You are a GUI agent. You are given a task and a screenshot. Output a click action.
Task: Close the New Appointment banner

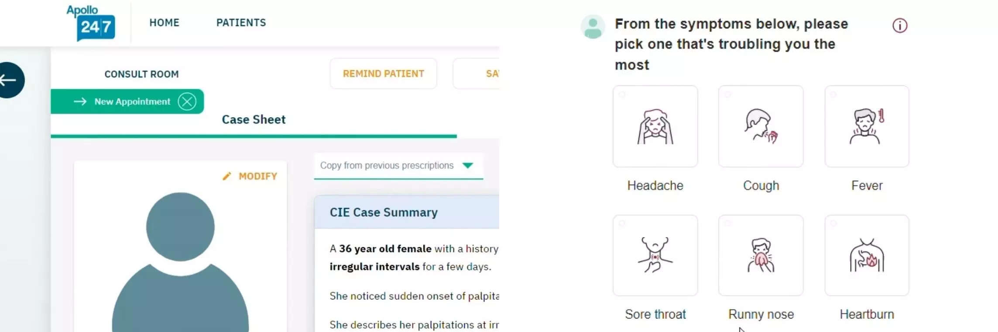187,102
